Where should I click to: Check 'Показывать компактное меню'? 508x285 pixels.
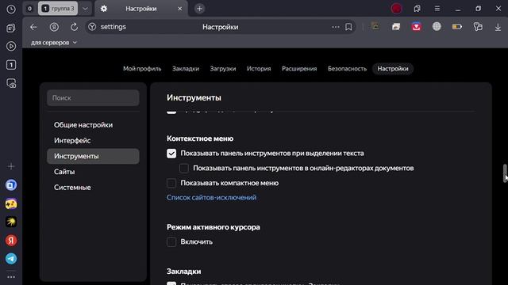point(171,183)
